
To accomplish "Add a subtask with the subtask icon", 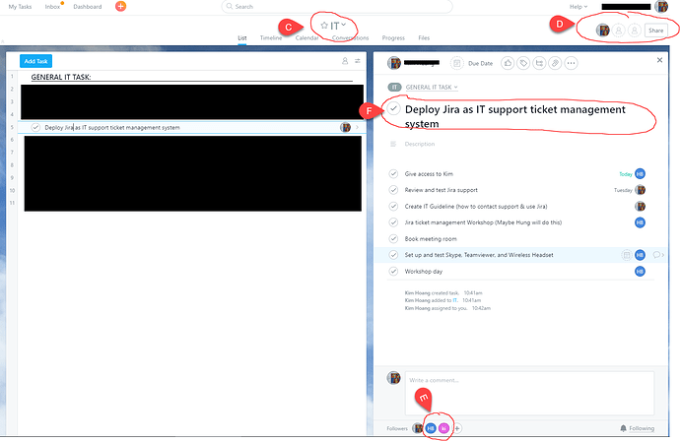I will click(x=539, y=63).
